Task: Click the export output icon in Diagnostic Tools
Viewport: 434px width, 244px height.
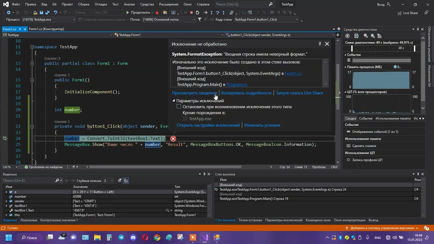Action: point(356,36)
